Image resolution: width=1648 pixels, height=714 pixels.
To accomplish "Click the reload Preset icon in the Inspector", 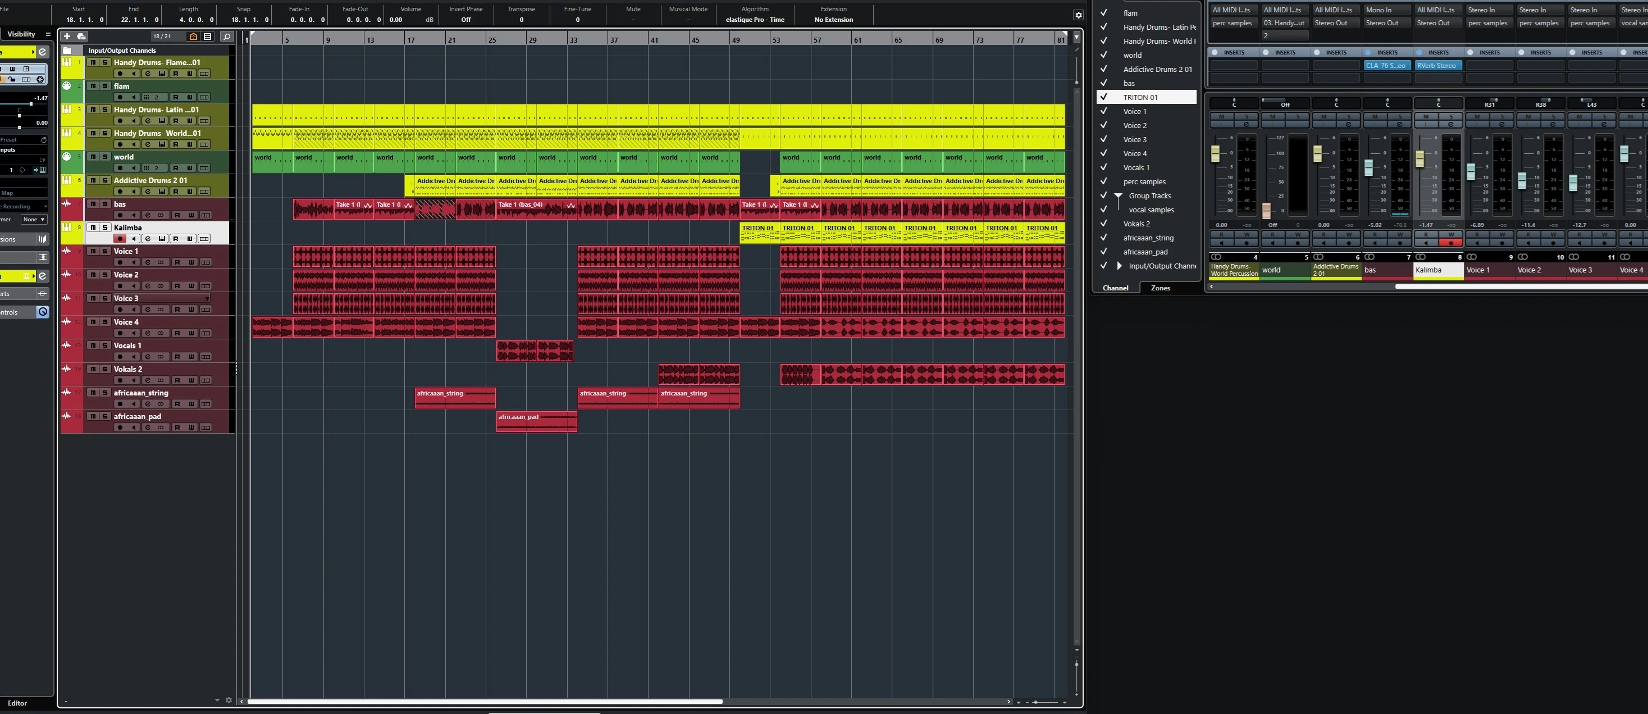I will [x=43, y=139].
